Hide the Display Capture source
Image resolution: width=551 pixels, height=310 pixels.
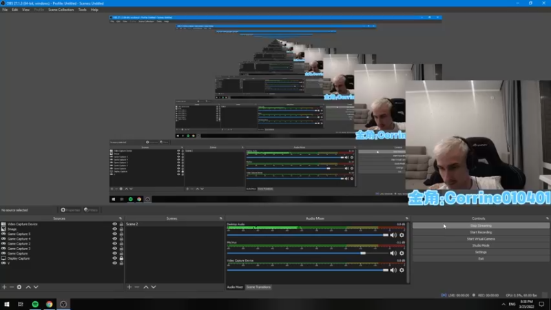114,258
